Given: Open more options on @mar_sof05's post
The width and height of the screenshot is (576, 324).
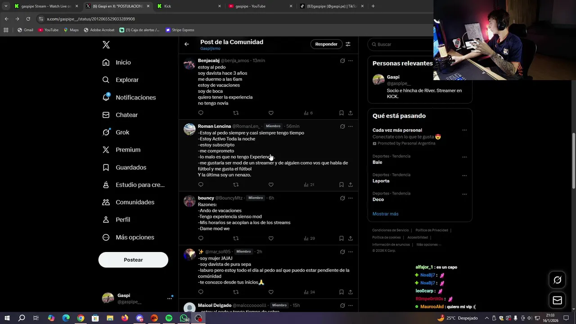Looking at the screenshot, I should [351, 252].
